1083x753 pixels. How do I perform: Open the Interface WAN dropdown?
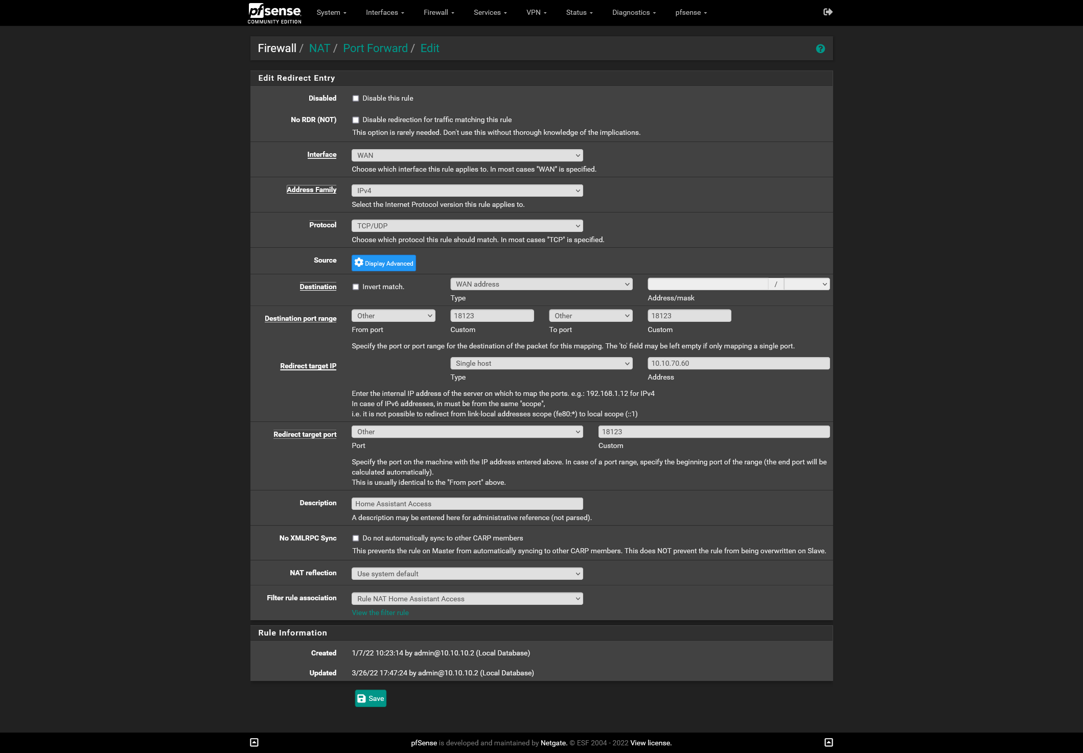[467, 155]
